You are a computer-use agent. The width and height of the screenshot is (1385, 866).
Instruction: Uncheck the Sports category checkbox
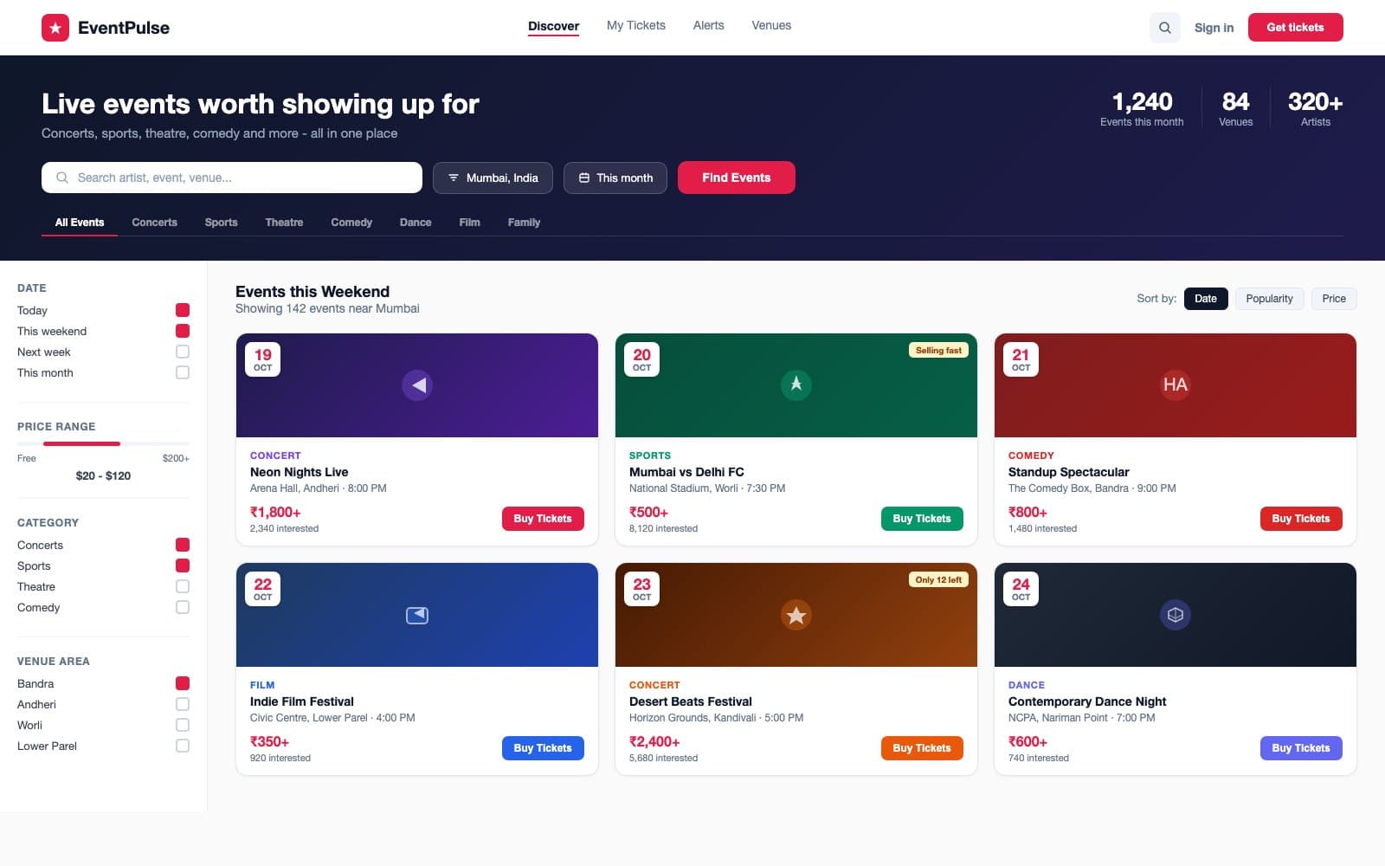coord(183,565)
